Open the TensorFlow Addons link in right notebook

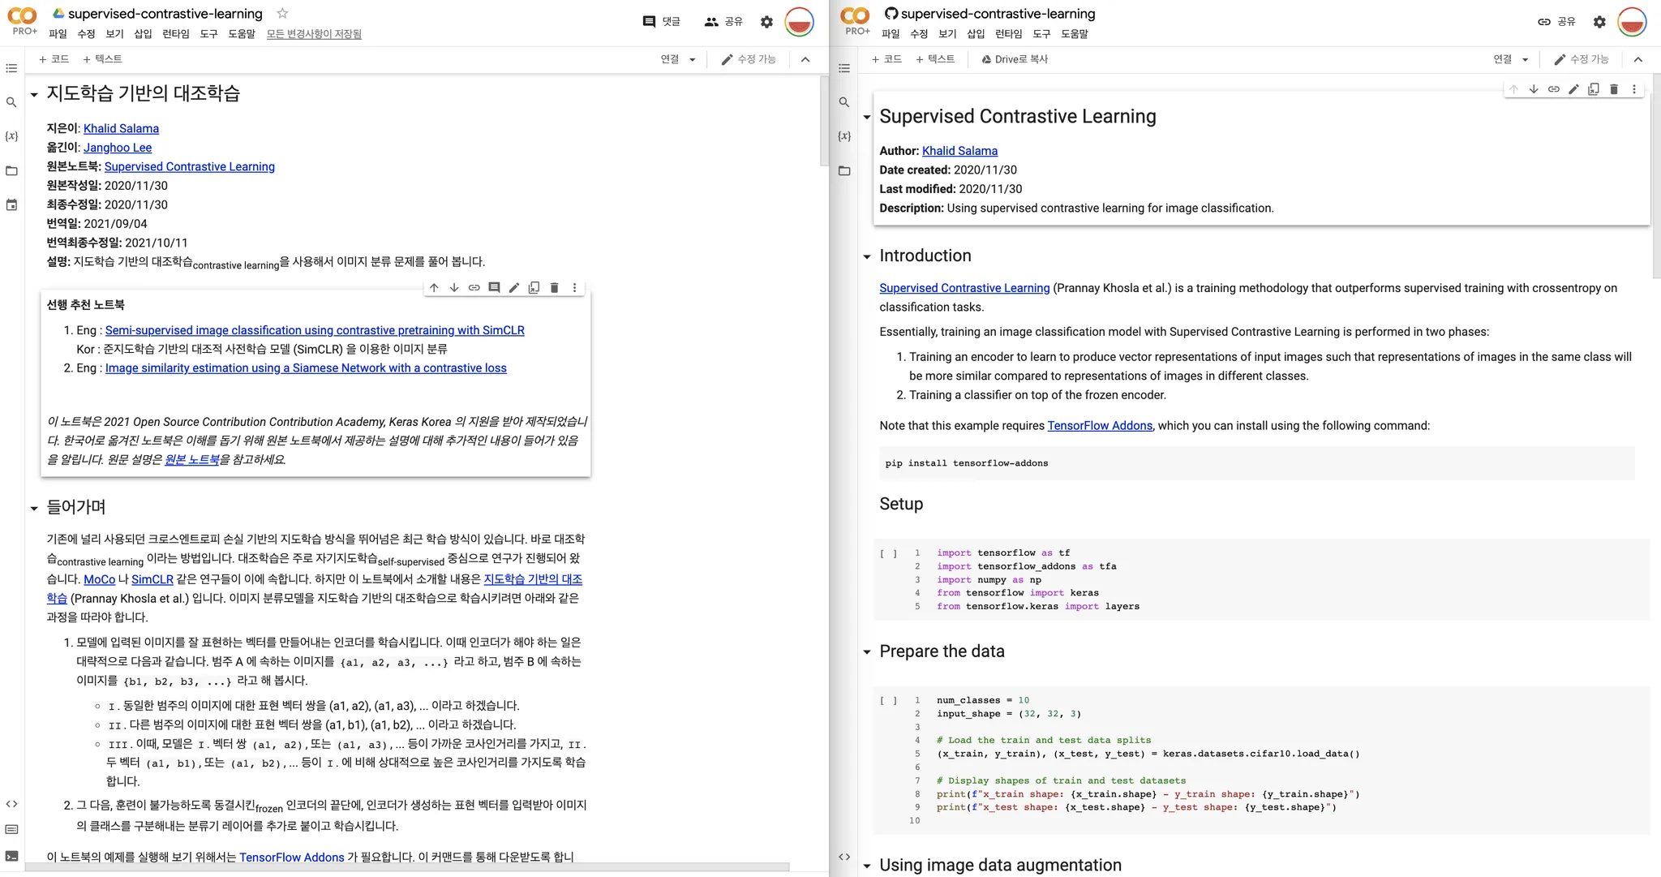tap(1099, 425)
